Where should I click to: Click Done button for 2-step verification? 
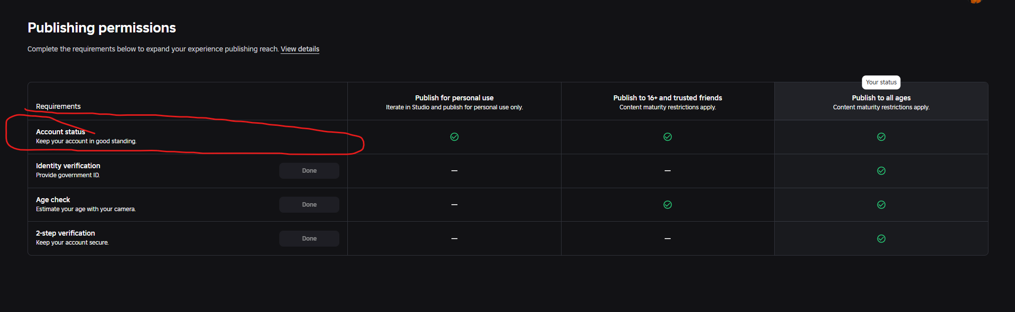click(x=309, y=239)
